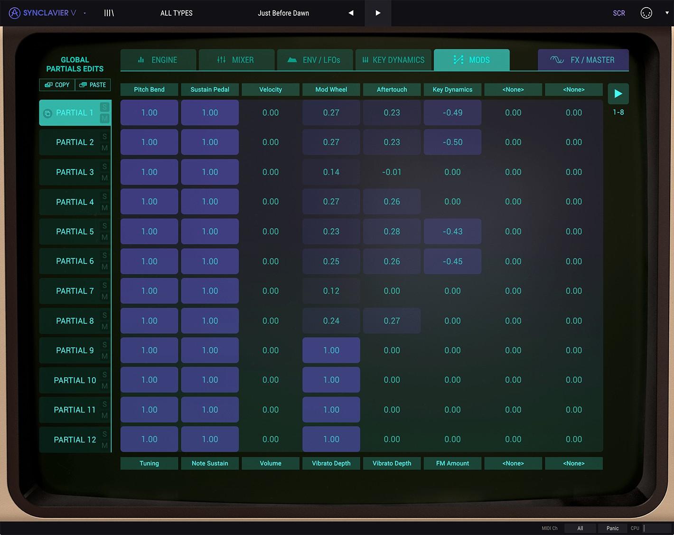Click the 1-8 page arrow icon
The width and height of the screenshot is (674, 535).
click(x=618, y=94)
